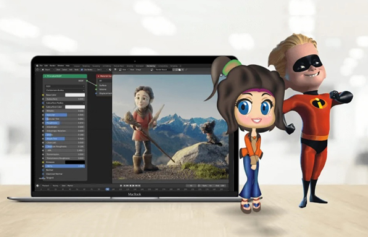The image size is (368, 237).
Task: Expand the Subsurface Radius dropdown
Action: [x=65, y=103]
